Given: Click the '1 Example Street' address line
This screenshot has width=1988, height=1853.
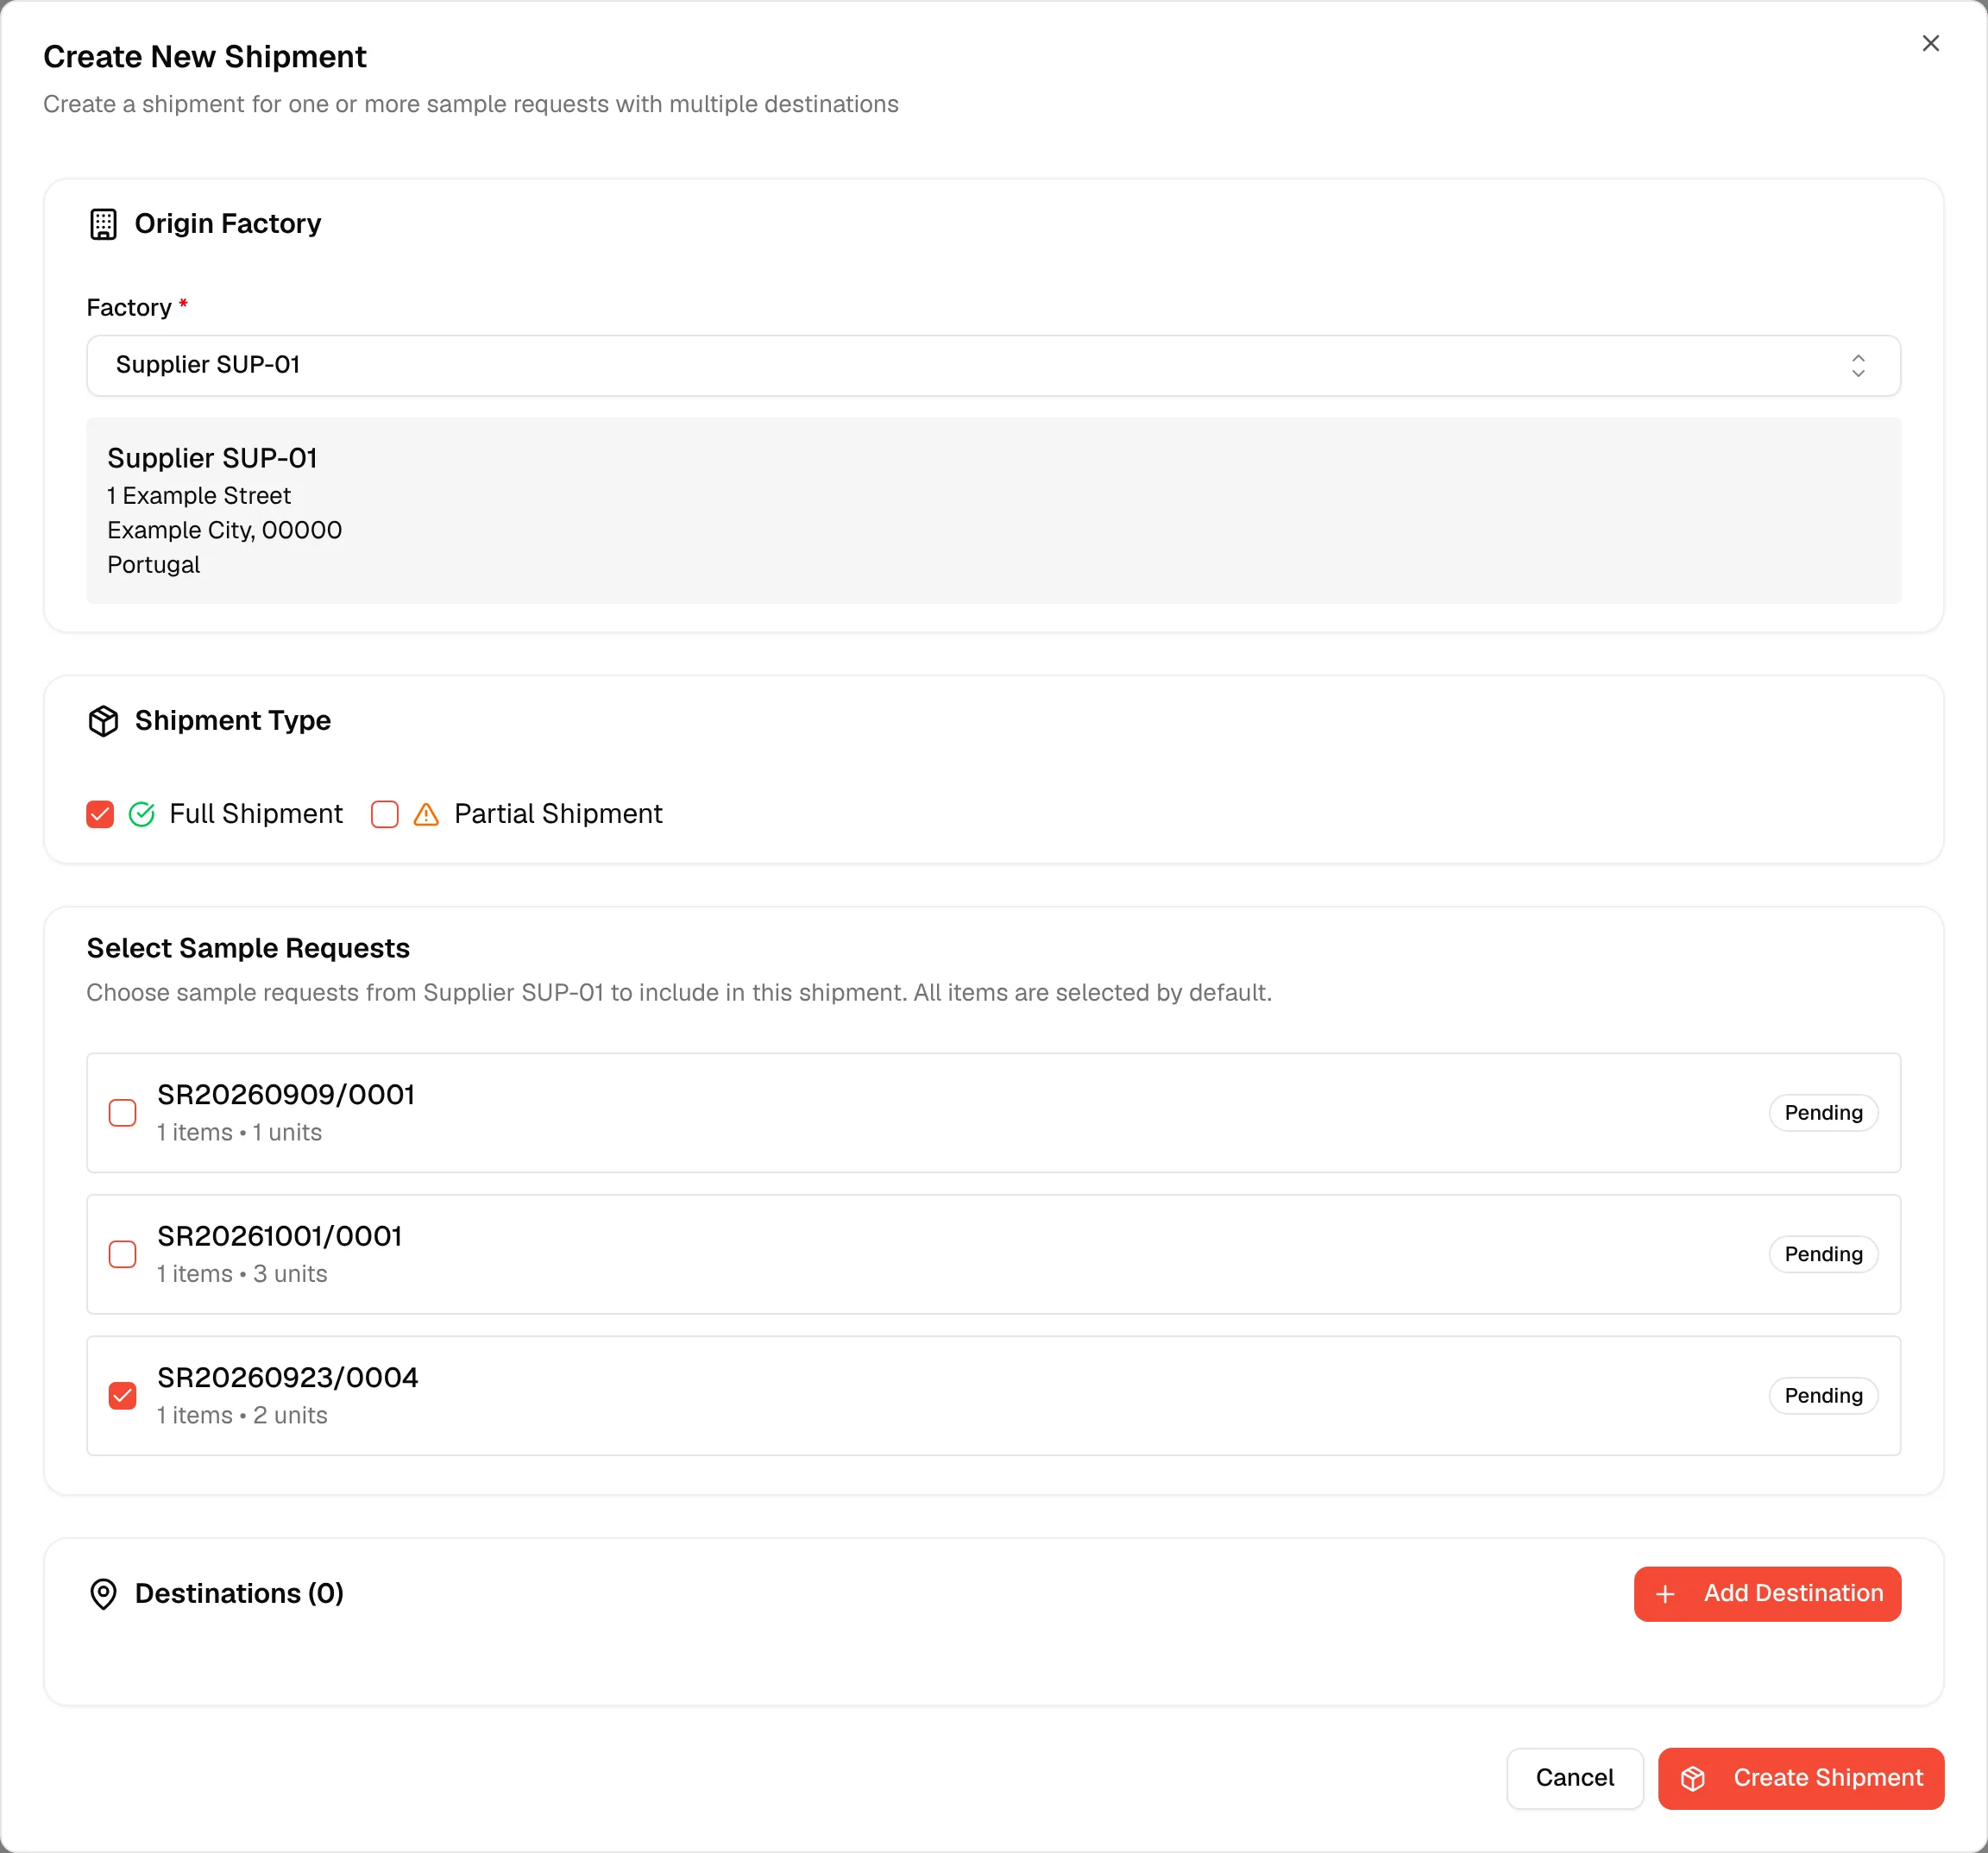Looking at the screenshot, I should click(x=199, y=496).
